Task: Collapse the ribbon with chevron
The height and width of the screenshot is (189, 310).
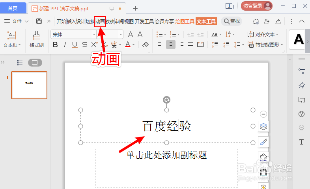Action: (302, 21)
